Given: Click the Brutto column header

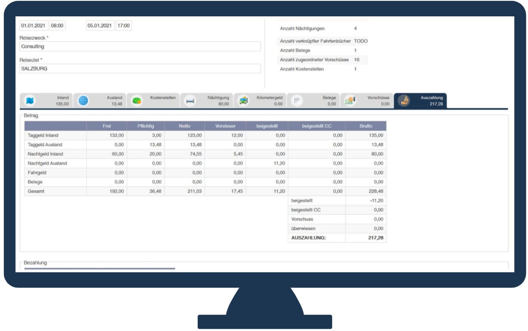Looking at the screenshot, I should [x=365, y=126].
